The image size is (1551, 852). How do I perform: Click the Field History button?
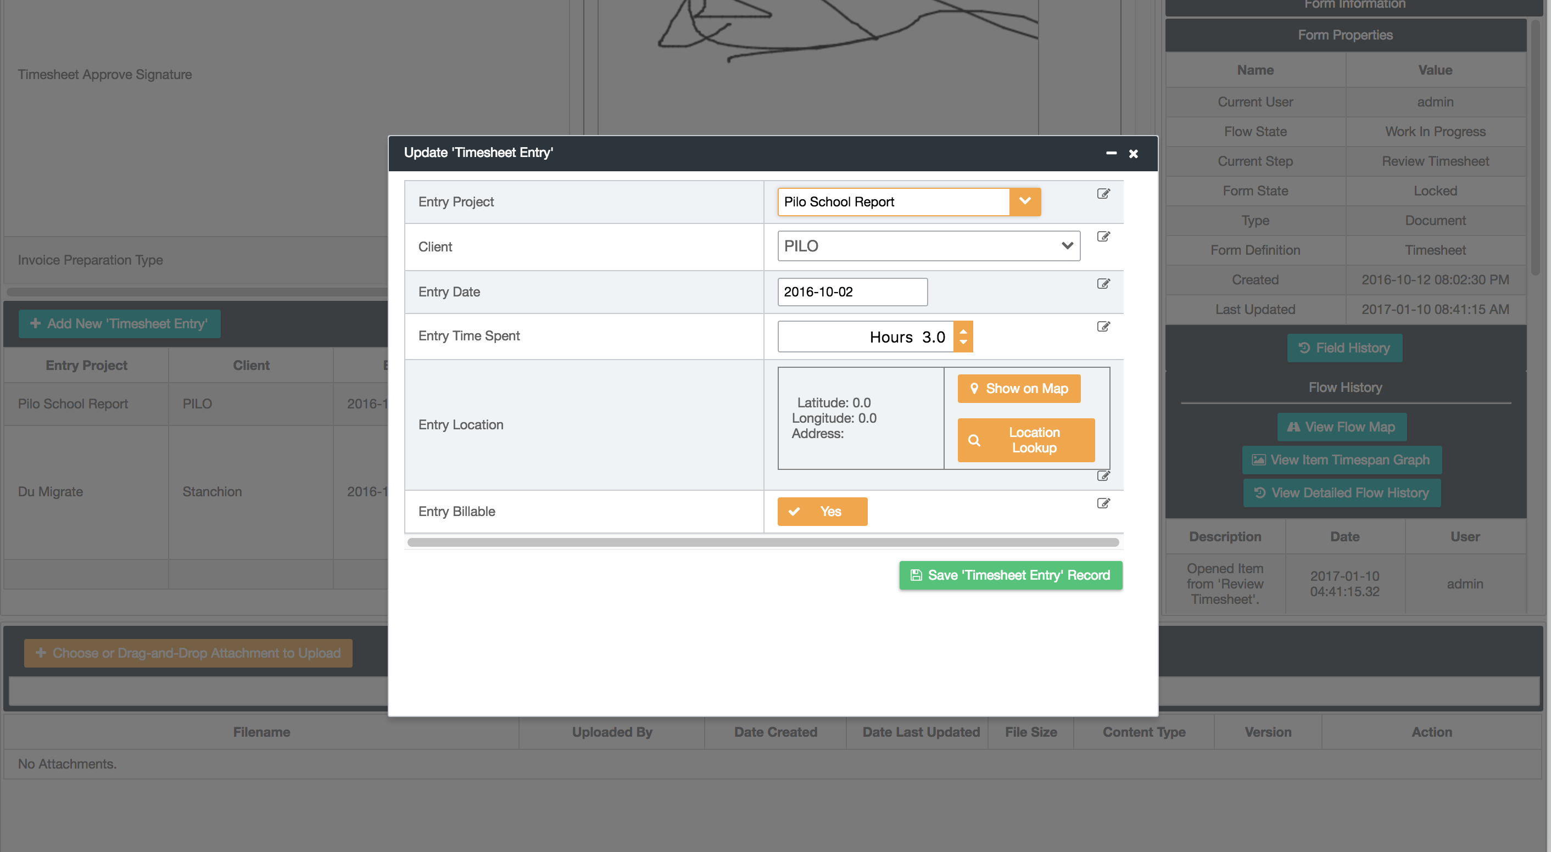(1344, 348)
